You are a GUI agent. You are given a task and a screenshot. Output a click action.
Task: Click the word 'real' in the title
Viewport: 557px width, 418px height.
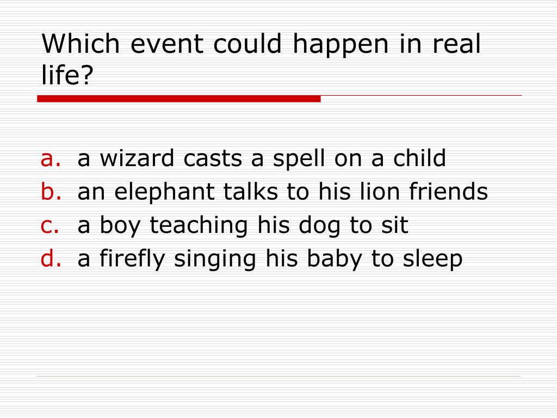click(456, 44)
